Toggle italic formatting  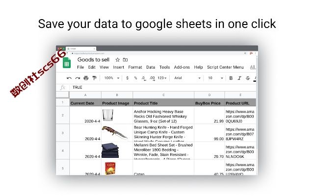pyautogui.click(x=239, y=78)
